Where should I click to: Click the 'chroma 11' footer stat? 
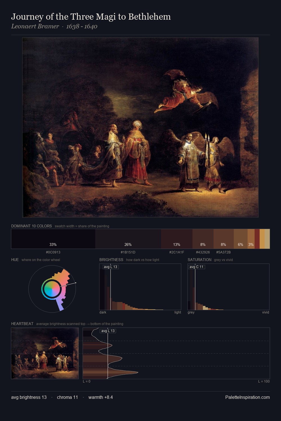[x=67, y=397]
